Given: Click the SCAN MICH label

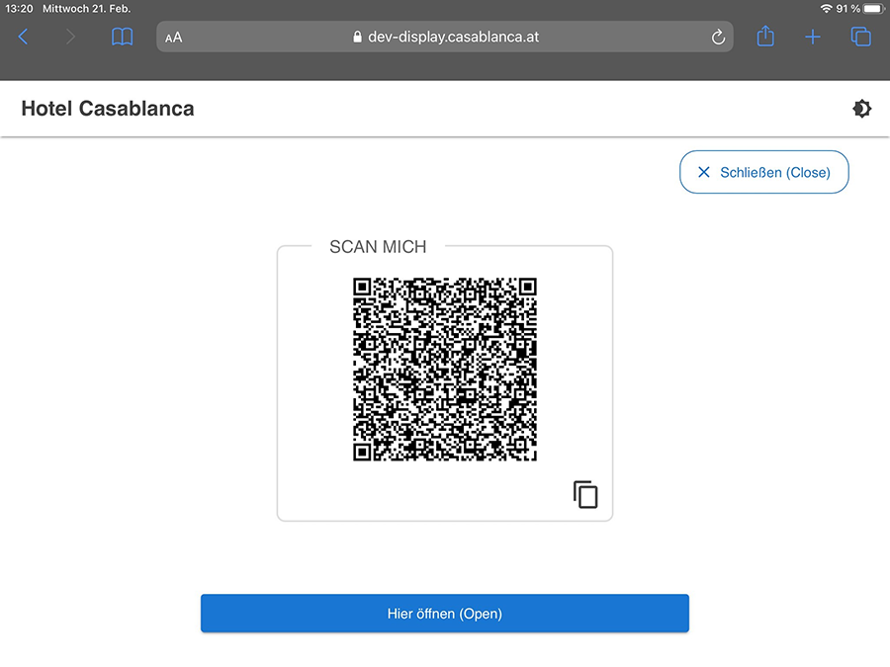Looking at the screenshot, I should pyautogui.click(x=378, y=247).
